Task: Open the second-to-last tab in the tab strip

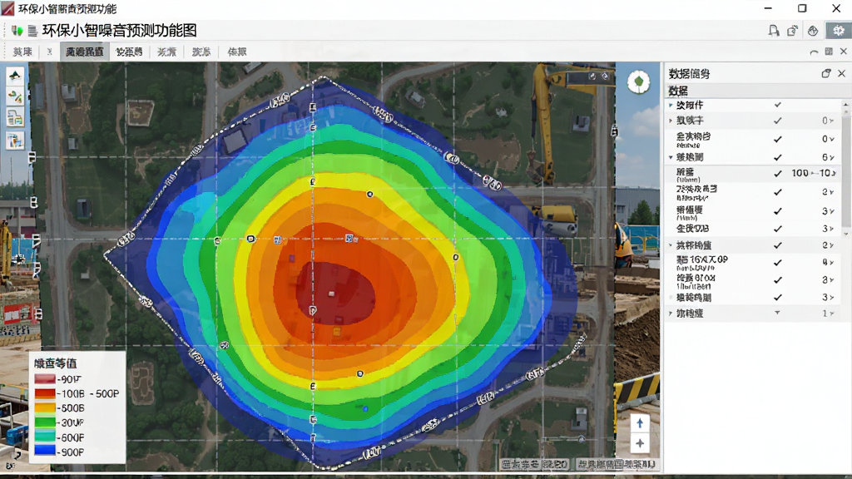Action: click(x=201, y=52)
